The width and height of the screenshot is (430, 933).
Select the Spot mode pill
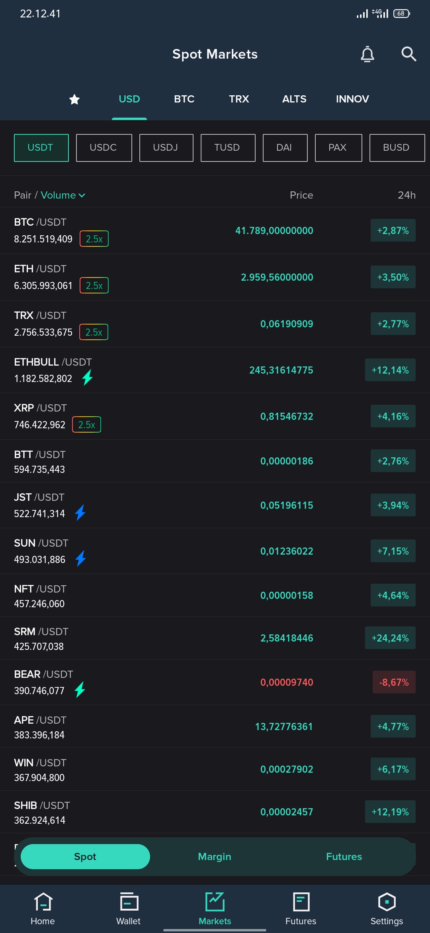[x=85, y=856]
